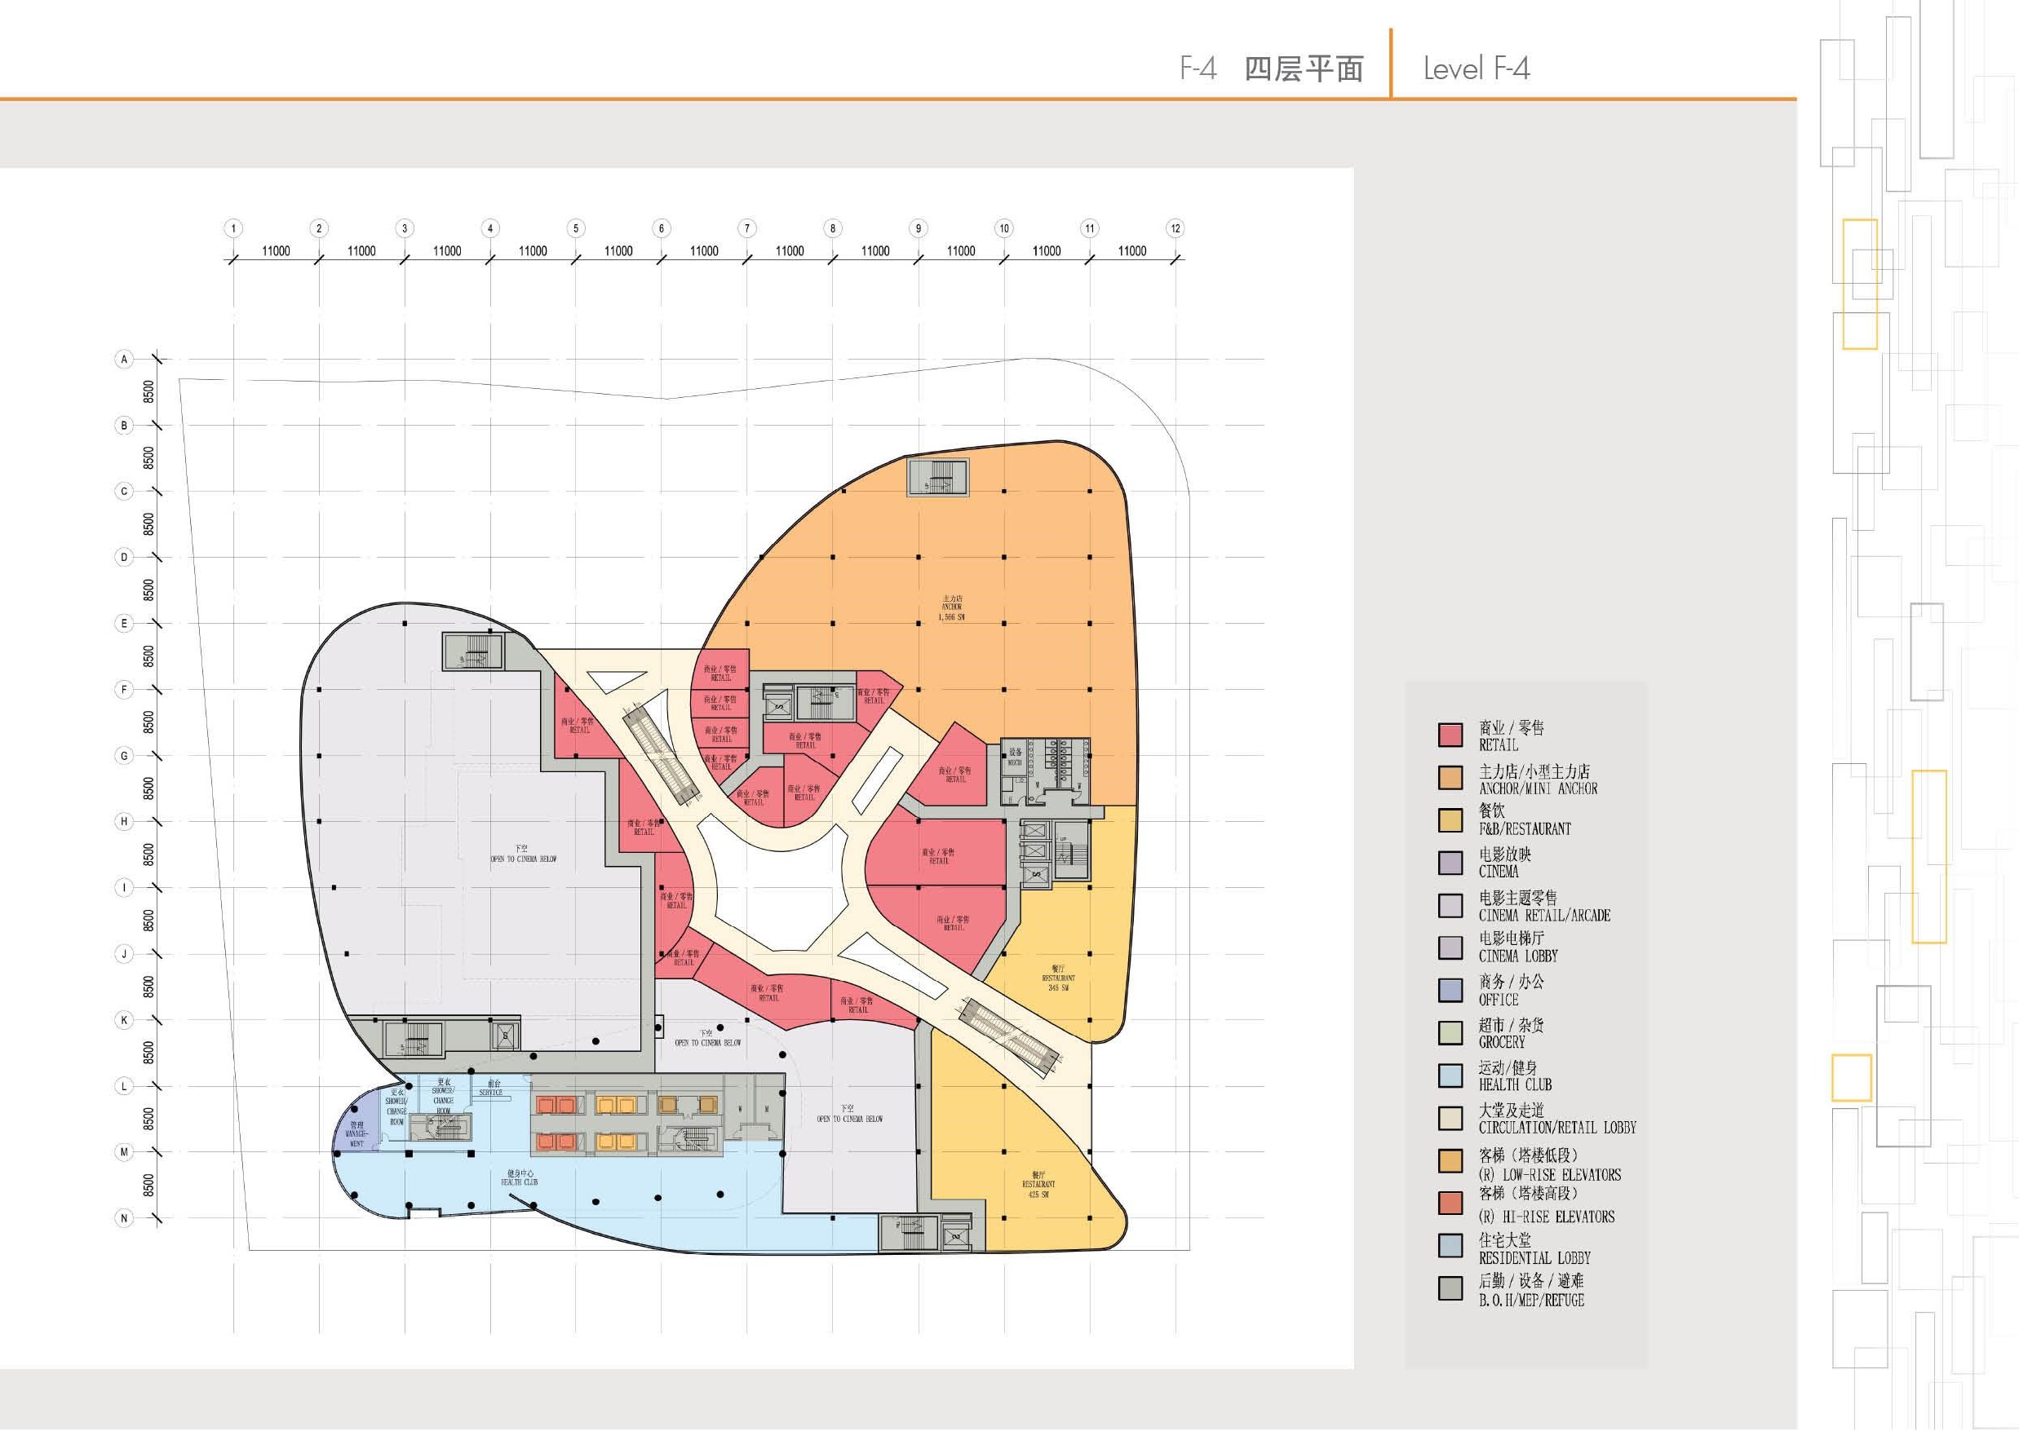Click the 'OFFICE' legend text
This screenshot has width=2019, height=1431.
point(1499,1000)
